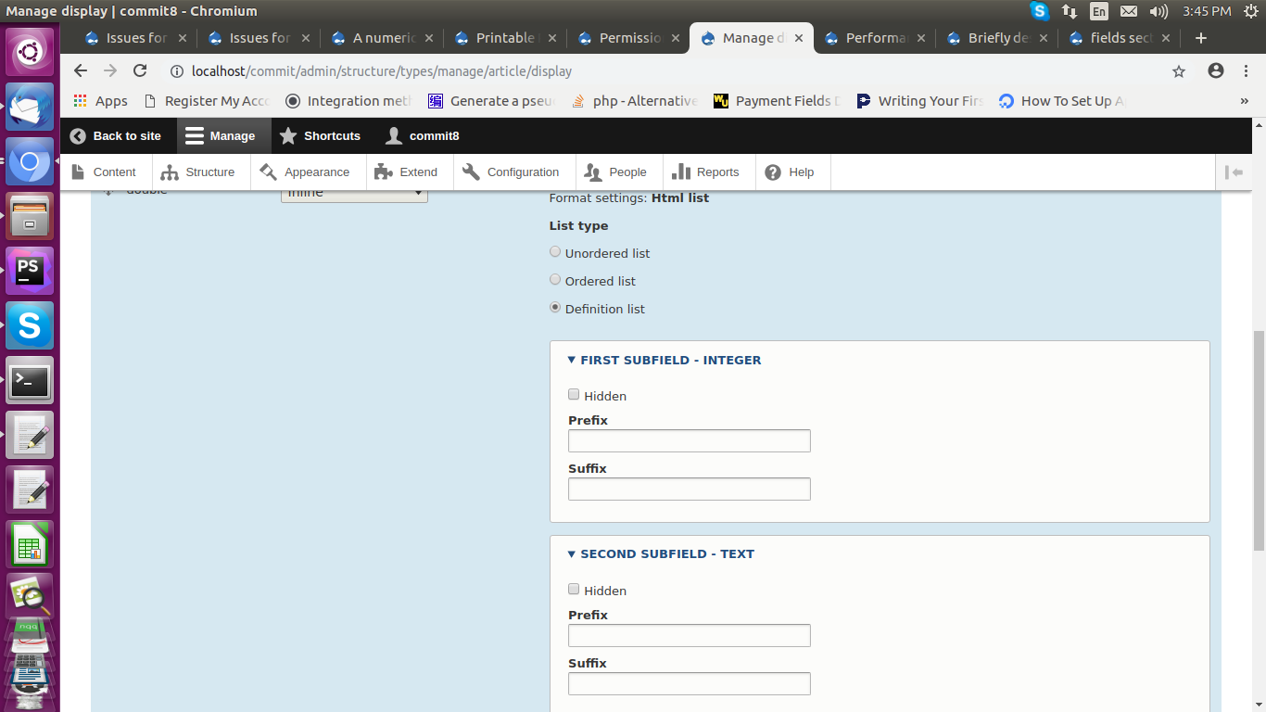1266x712 pixels.
Task: Open the Inline label dropdown
Action: click(x=354, y=195)
